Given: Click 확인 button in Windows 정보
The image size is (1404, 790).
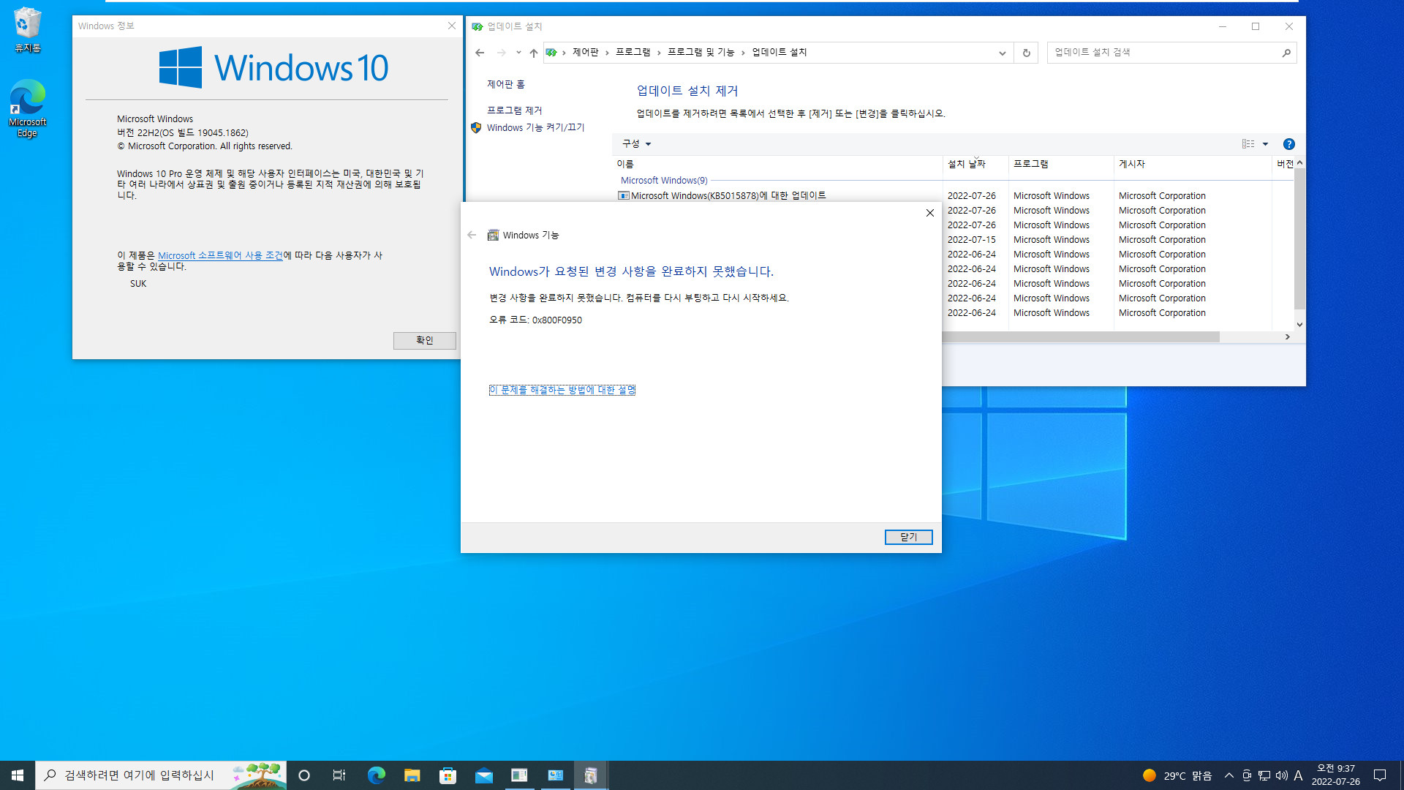Looking at the screenshot, I should click(424, 340).
